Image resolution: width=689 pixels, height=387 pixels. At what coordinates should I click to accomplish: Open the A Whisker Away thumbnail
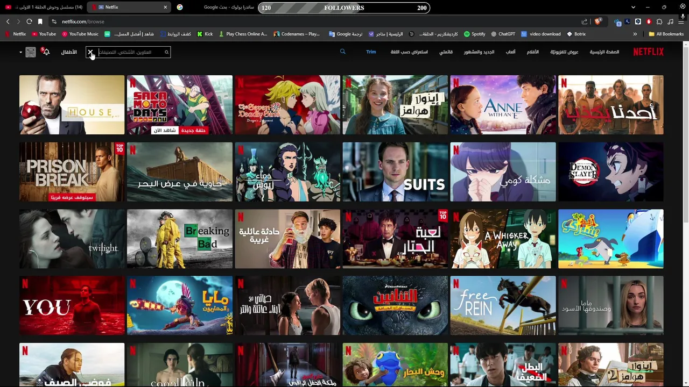503,239
